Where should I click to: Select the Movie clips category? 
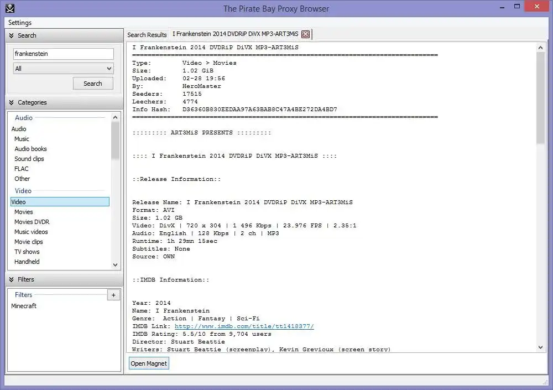(29, 242)
